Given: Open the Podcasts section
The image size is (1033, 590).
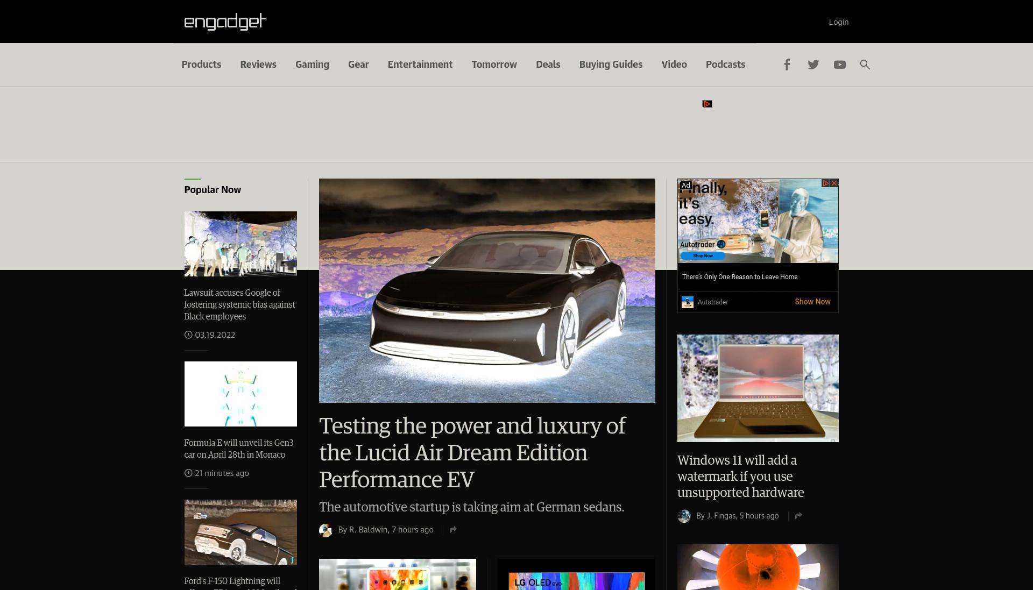Looking at the screenshot, I should pos(725,65).
